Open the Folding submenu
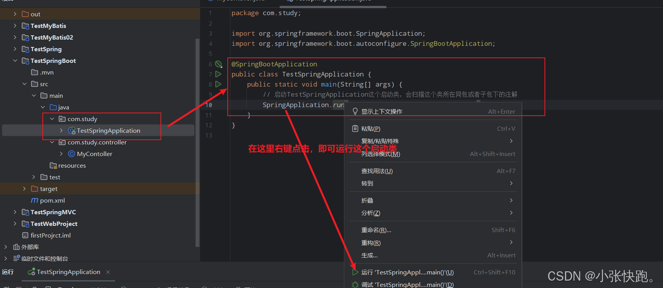Screen dimensions: 663x288 (x=433, y=200)
